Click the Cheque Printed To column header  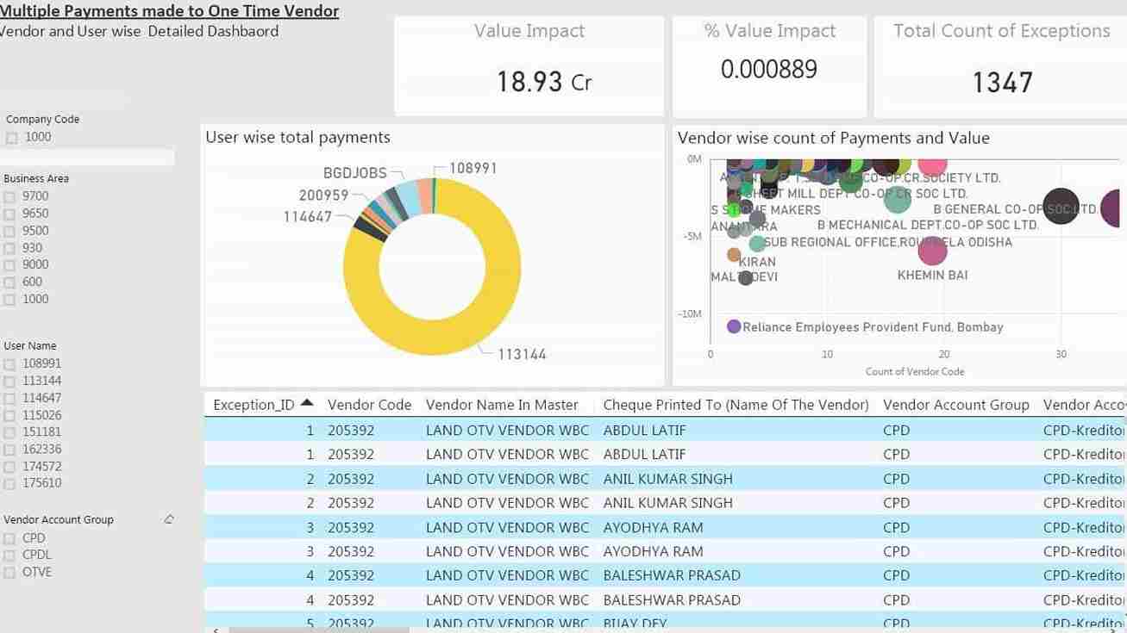coord(736,405)
